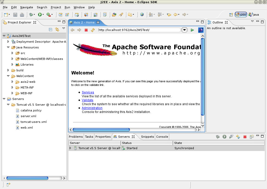Click the Back navigation arrow in main toolbar
267x189 pixels.
(x=175, y=15)
